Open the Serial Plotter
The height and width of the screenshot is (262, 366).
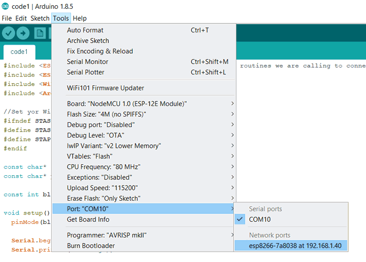pos(144,72)
